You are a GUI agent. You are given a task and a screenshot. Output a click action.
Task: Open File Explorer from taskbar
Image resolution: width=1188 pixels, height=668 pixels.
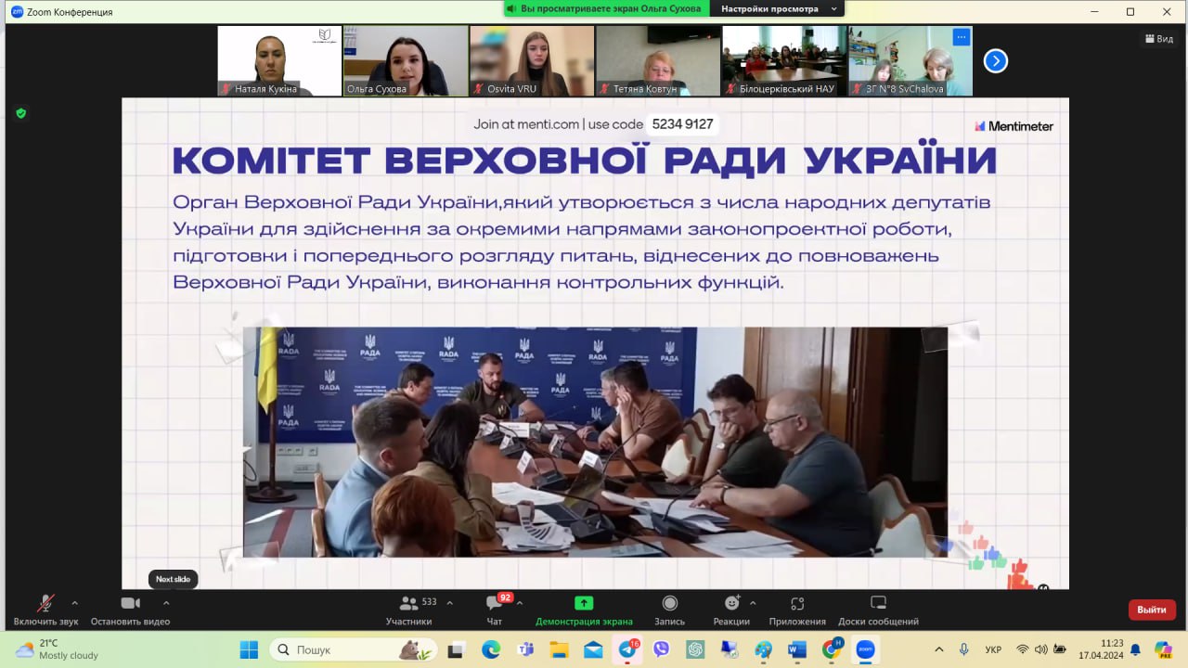tap(559, 650)
